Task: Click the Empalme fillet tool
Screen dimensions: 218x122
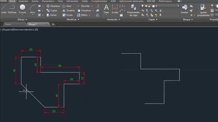Action: tap(84, 11)
